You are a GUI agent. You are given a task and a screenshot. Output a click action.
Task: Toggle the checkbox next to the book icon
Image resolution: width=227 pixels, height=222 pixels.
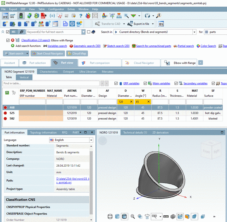click(89, 32)
